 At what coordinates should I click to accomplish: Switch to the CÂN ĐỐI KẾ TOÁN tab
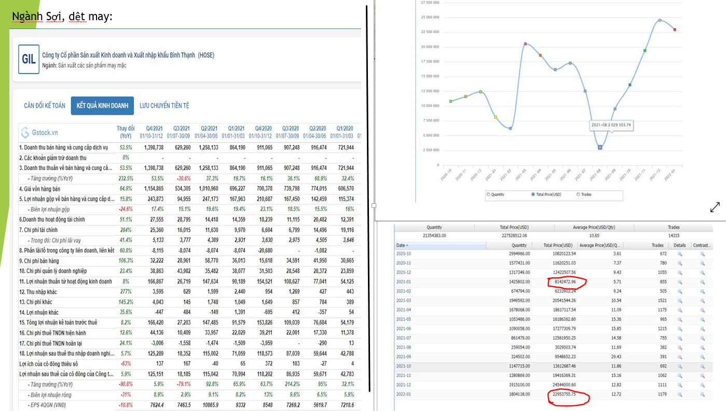click(x=45, y=106)
